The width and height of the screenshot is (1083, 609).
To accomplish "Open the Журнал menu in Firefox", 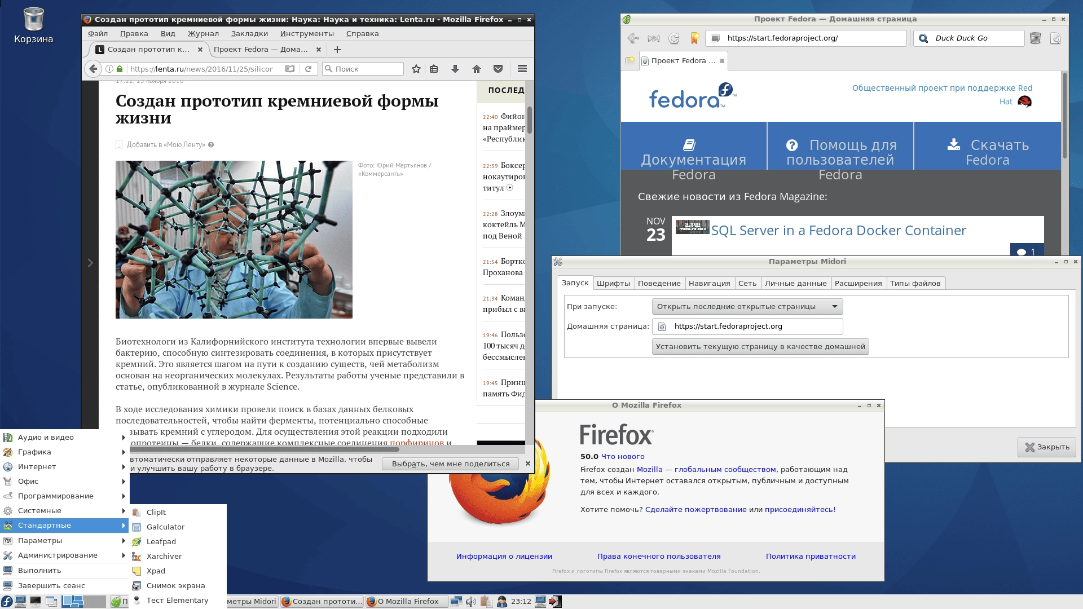I will [203, 34].
